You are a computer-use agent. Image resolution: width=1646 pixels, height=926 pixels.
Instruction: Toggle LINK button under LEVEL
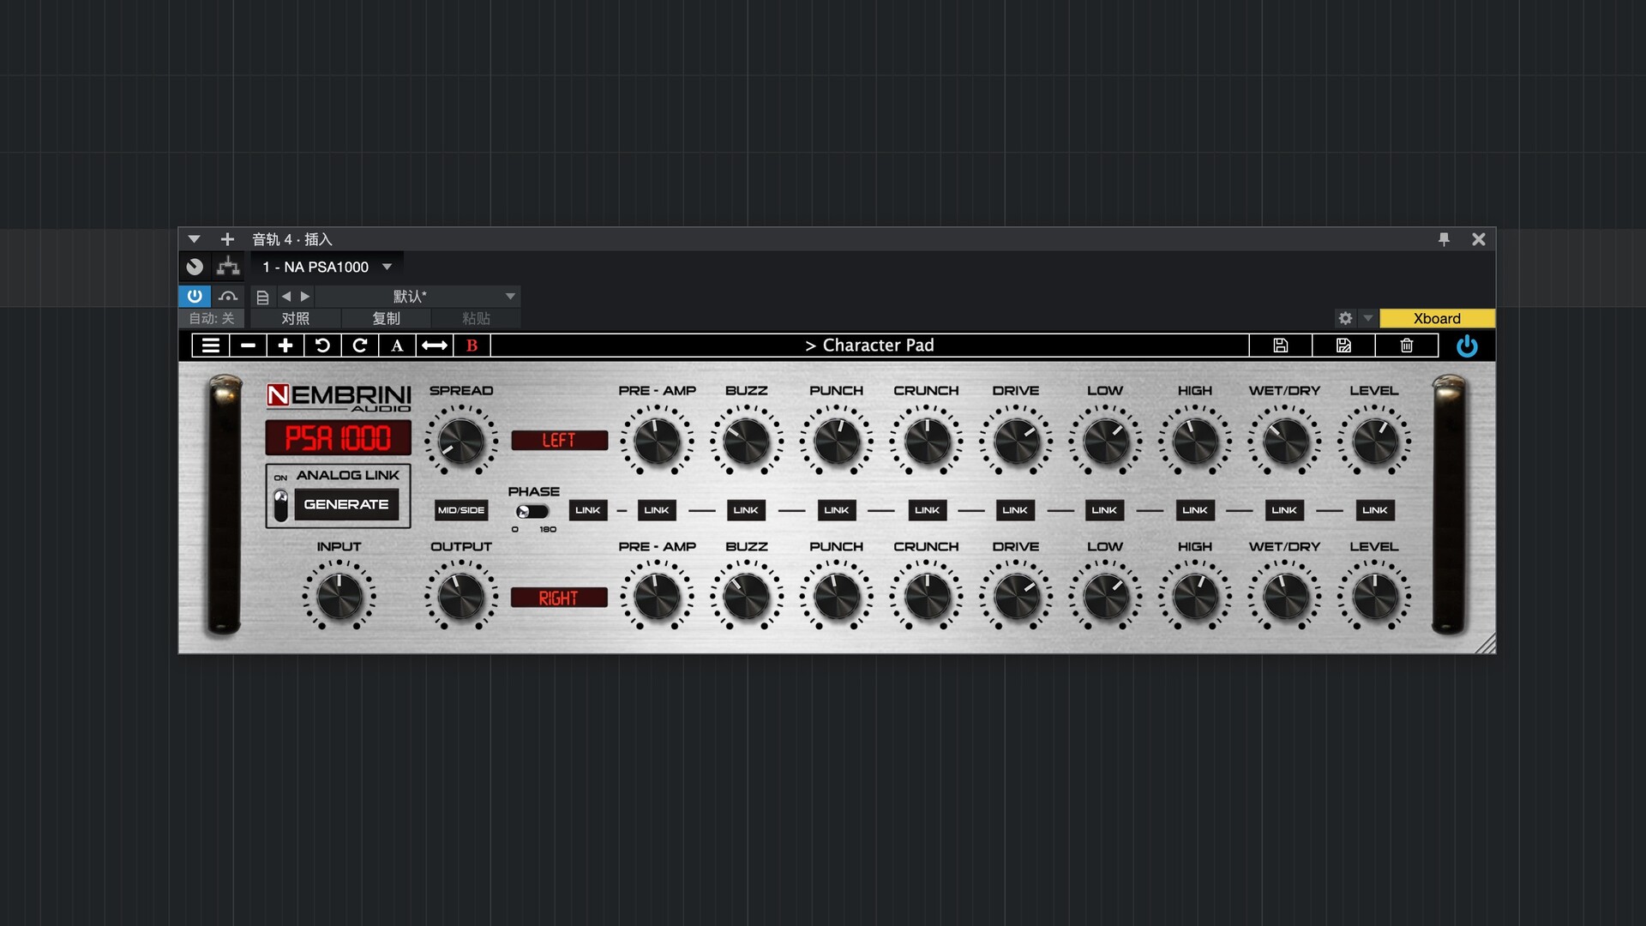pos(1375,510)
